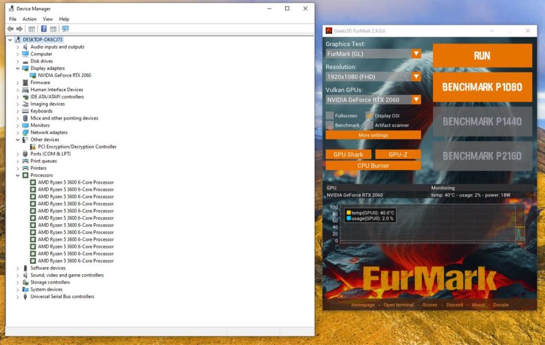Collapse the Display adapters category
This screenshot has width=545, height=345.
coord(18,69)
